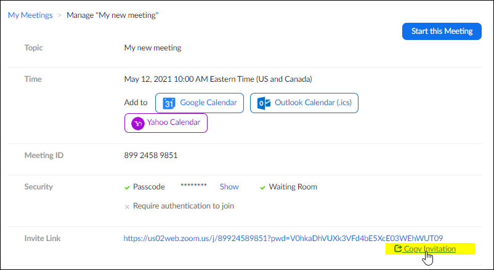Click the Meeting ID number 899 2458 9851
Screen dimensions: 494x270
151,155
